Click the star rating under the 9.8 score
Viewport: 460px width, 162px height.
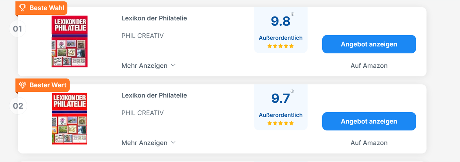pyautogui.click(x=281, y=46)
